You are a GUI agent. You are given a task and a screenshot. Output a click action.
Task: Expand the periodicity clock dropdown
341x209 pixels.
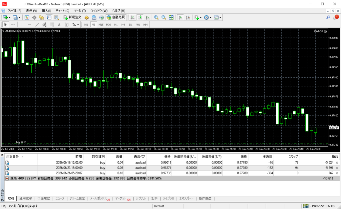tap(210, 18)
